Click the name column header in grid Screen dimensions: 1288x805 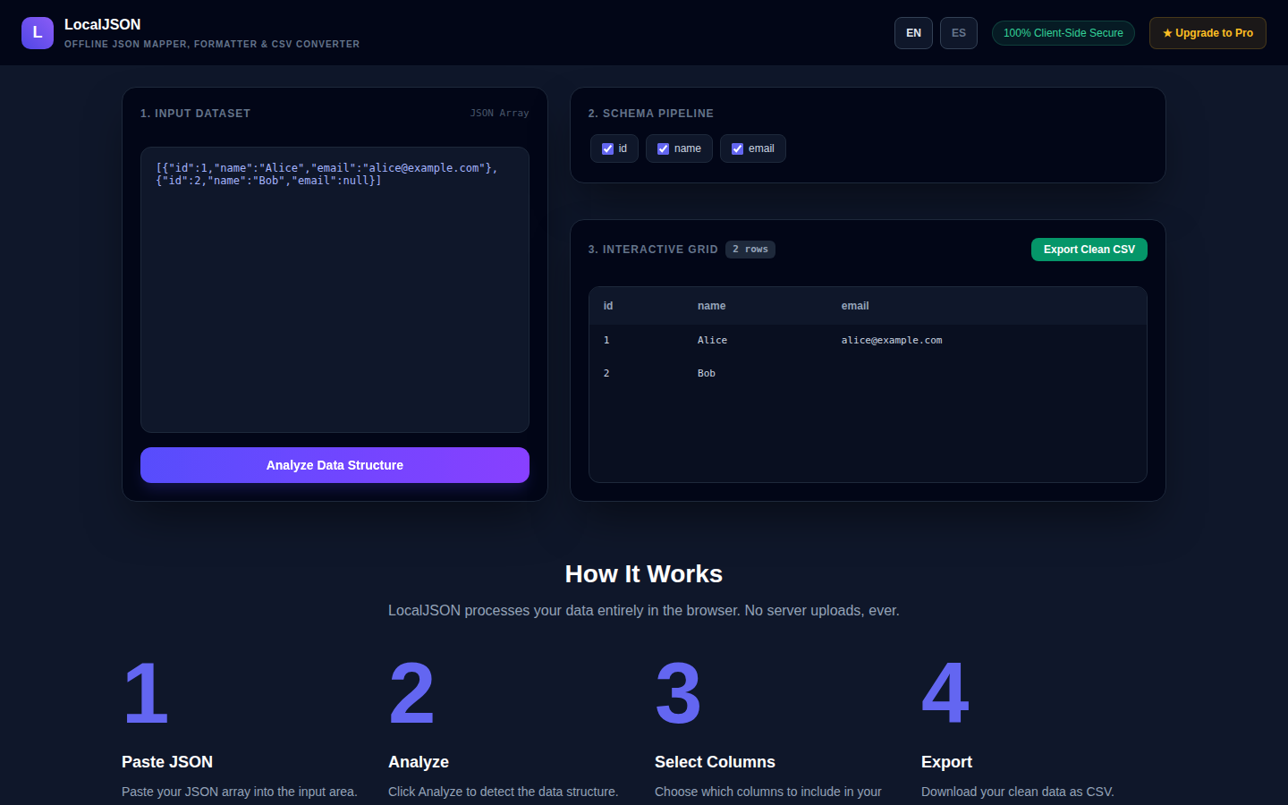point(712,306)
